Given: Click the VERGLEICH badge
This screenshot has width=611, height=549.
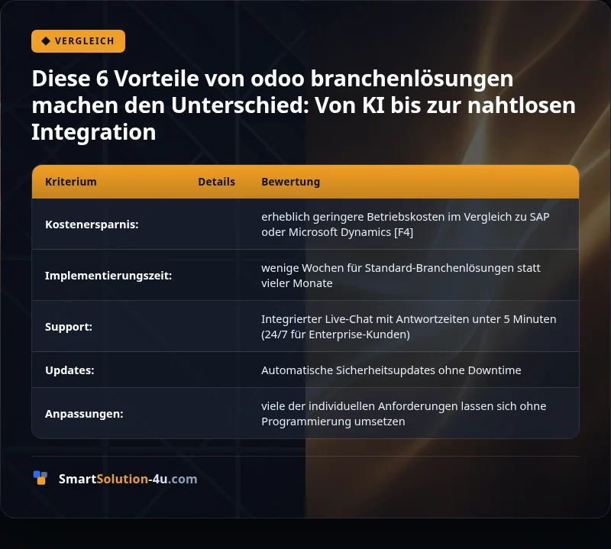Looking at the screenshot, I should [x=79, y=41].
